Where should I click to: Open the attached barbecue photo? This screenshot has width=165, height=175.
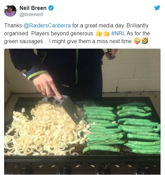tap(82, 112)
